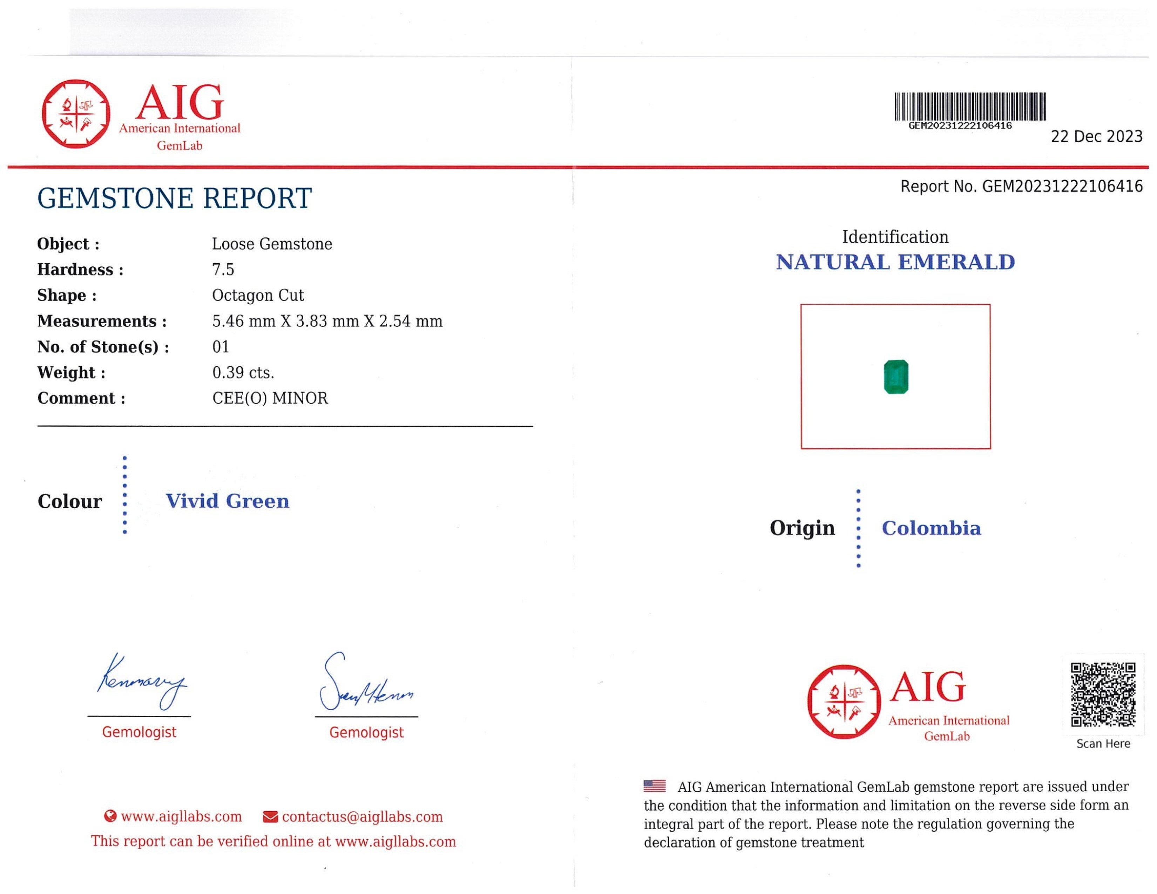Click the AIG logo emblem top left
Screen dimensions: 1157x894
(76, 114)
